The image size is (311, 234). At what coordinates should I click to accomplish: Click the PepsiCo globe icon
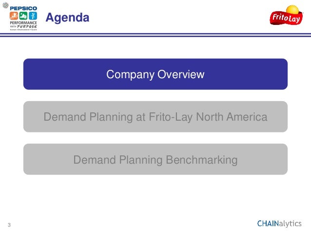pyautogui.click(x=5, y=5)
